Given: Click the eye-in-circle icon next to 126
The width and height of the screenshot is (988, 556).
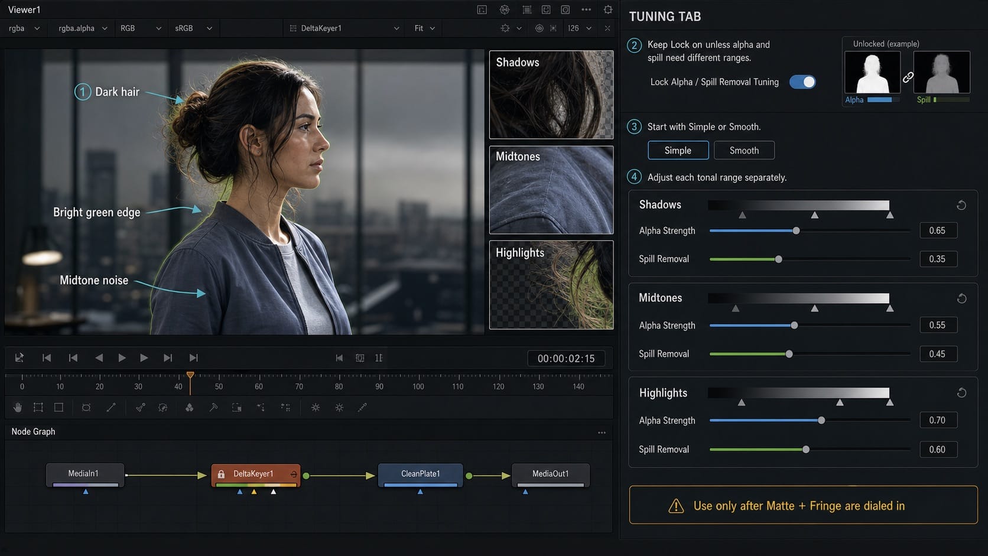Looking at the screenshot, I should coord(539,28).
